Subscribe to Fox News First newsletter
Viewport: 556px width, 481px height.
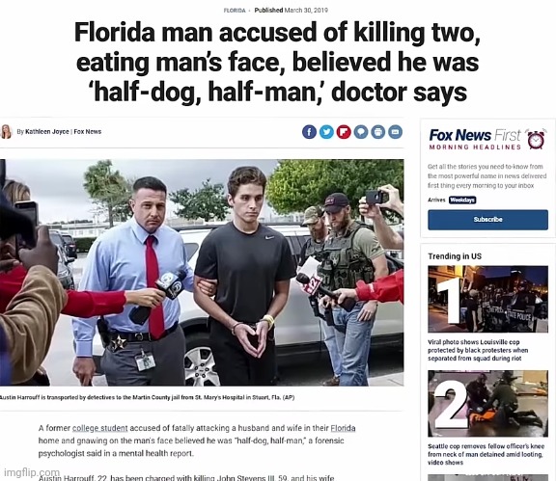[x=487, y=220]
